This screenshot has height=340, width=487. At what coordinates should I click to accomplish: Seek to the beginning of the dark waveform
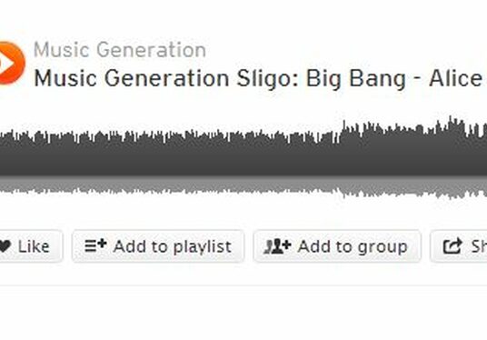(3, 154)
